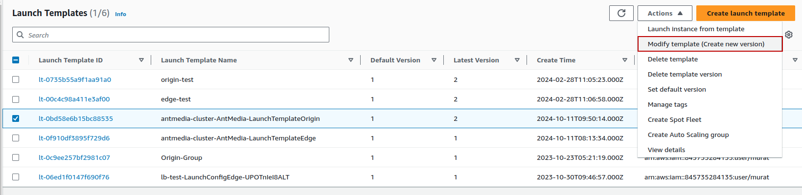Check the origin-test row checkbox
The height and width of the screenshot is (195, 802).
tap(16, 79)
